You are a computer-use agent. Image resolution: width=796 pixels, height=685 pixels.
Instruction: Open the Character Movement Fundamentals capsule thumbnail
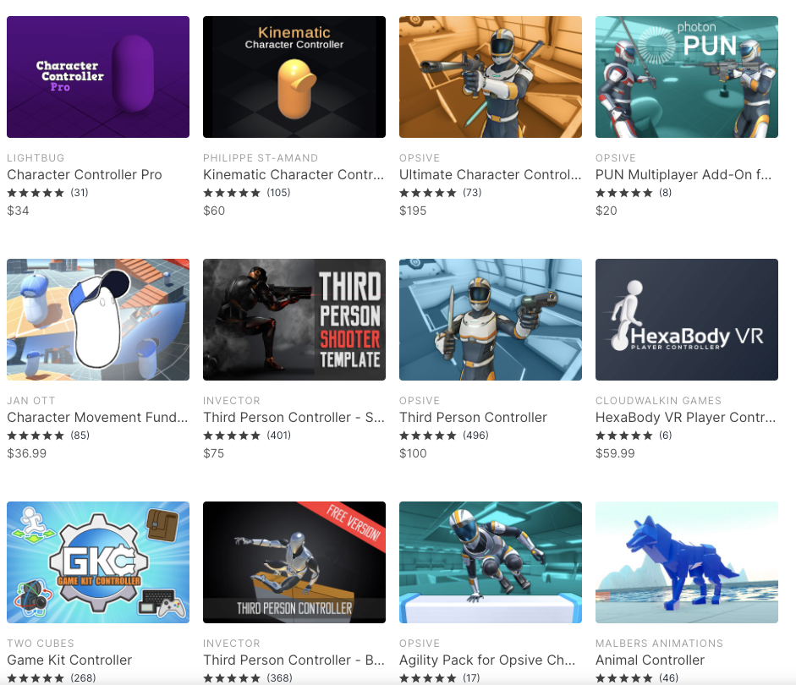tap(98, 320)
